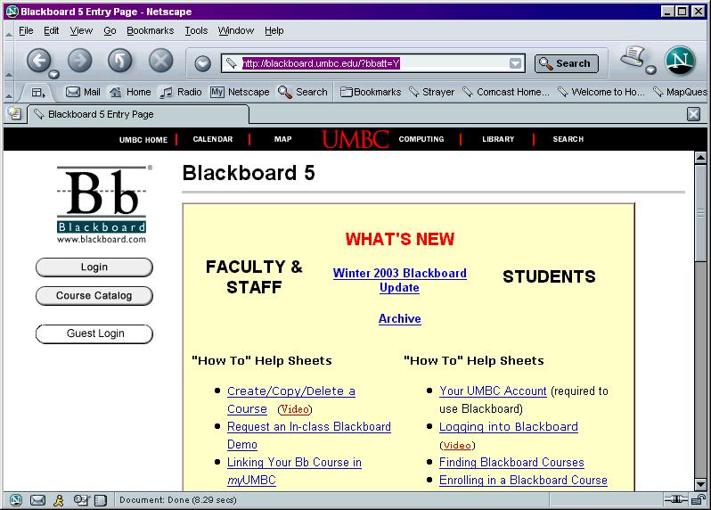Click the new tab icon left of the tab

coord(14,113)
